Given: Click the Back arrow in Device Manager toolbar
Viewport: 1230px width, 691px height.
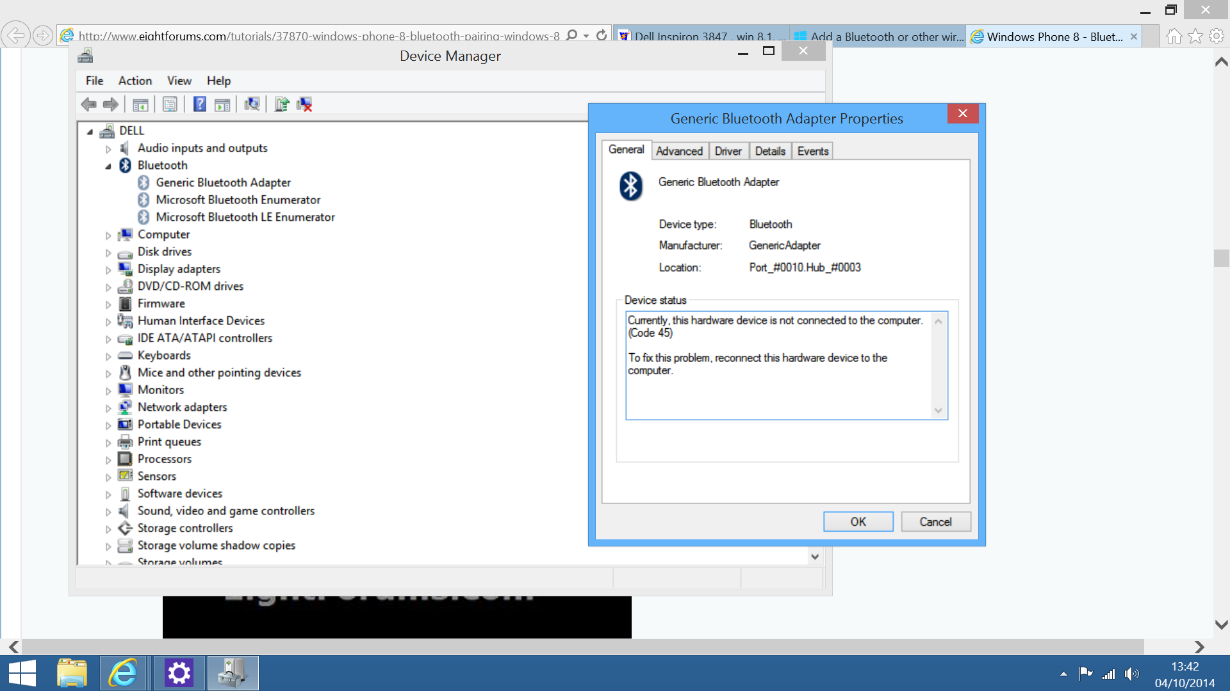Looking at the screenshot, I should point(89,104).
